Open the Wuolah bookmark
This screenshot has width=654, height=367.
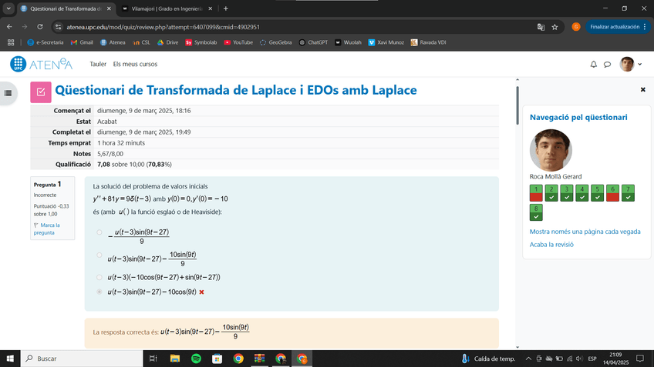(x=349, y=42)
